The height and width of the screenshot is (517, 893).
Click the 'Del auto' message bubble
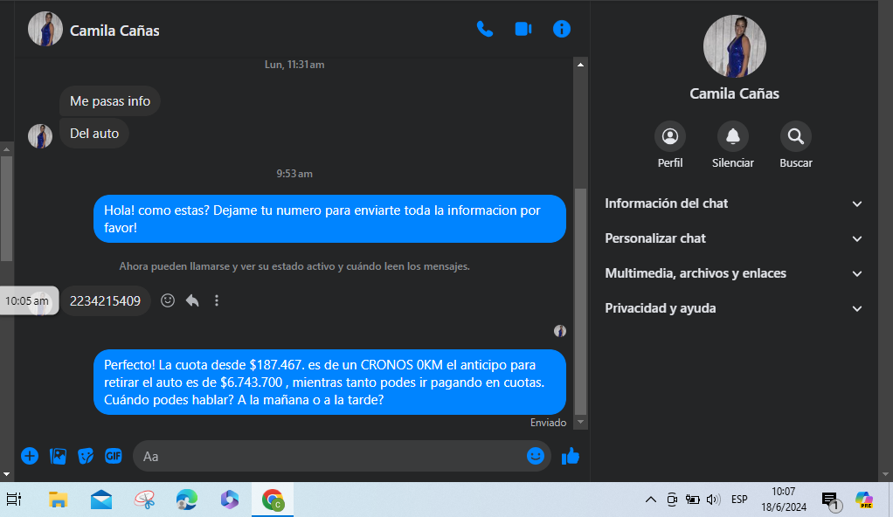(94, 134)
